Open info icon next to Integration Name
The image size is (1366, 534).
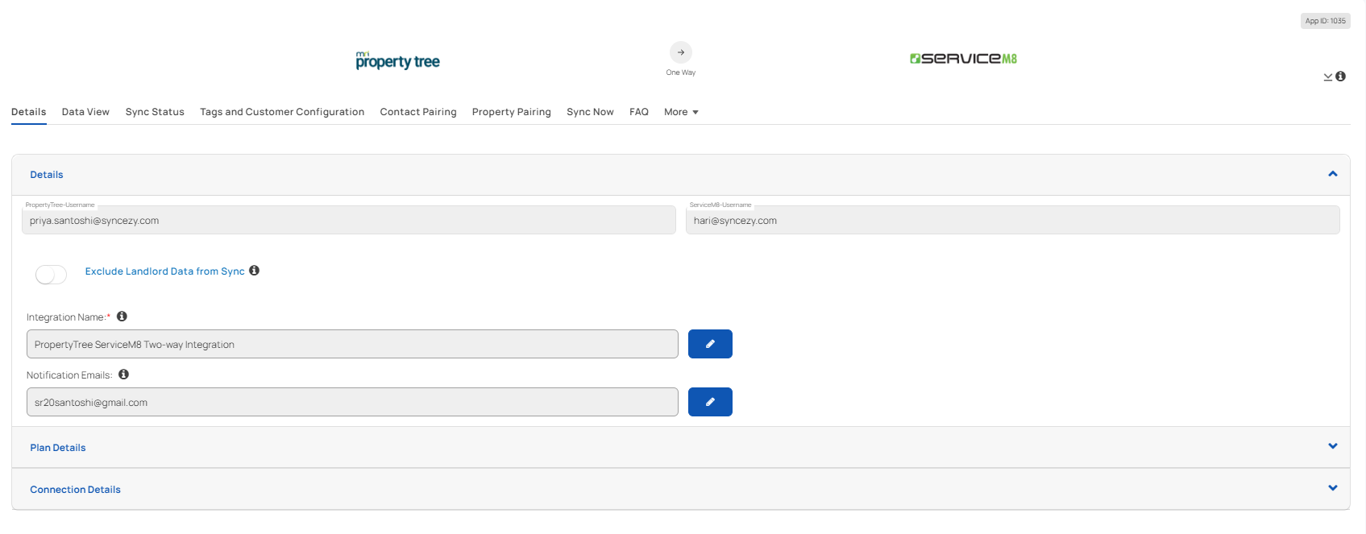(x=122, y=317)
